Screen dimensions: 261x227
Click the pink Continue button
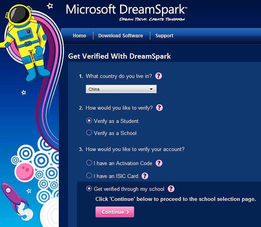click(115, 212)
